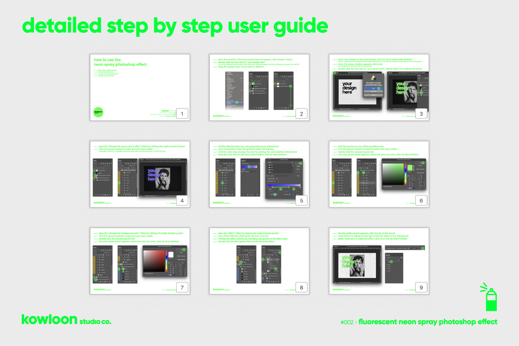Click 'turn off the effect by clicking the eye icon' text
The height and width of the screenshot is (346, 519).
click(x=243, y=235)
